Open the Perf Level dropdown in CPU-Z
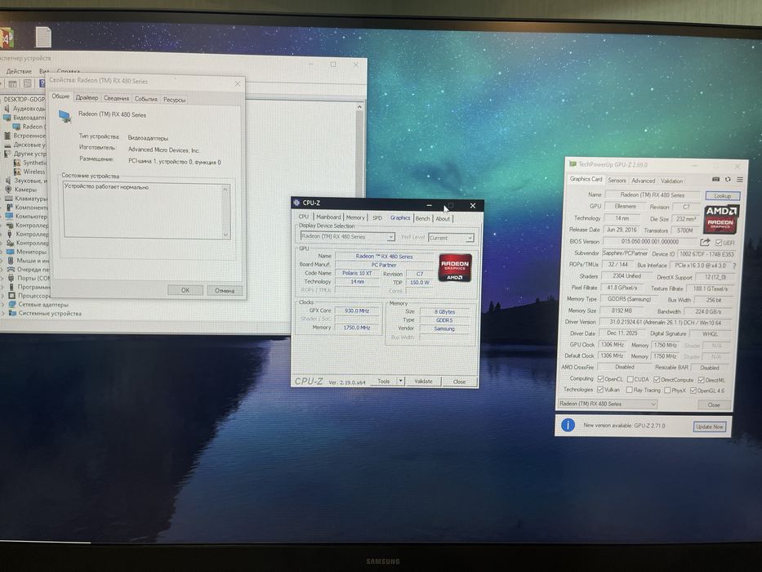Screen dimensions: 762x572 [x=451, y=238]
